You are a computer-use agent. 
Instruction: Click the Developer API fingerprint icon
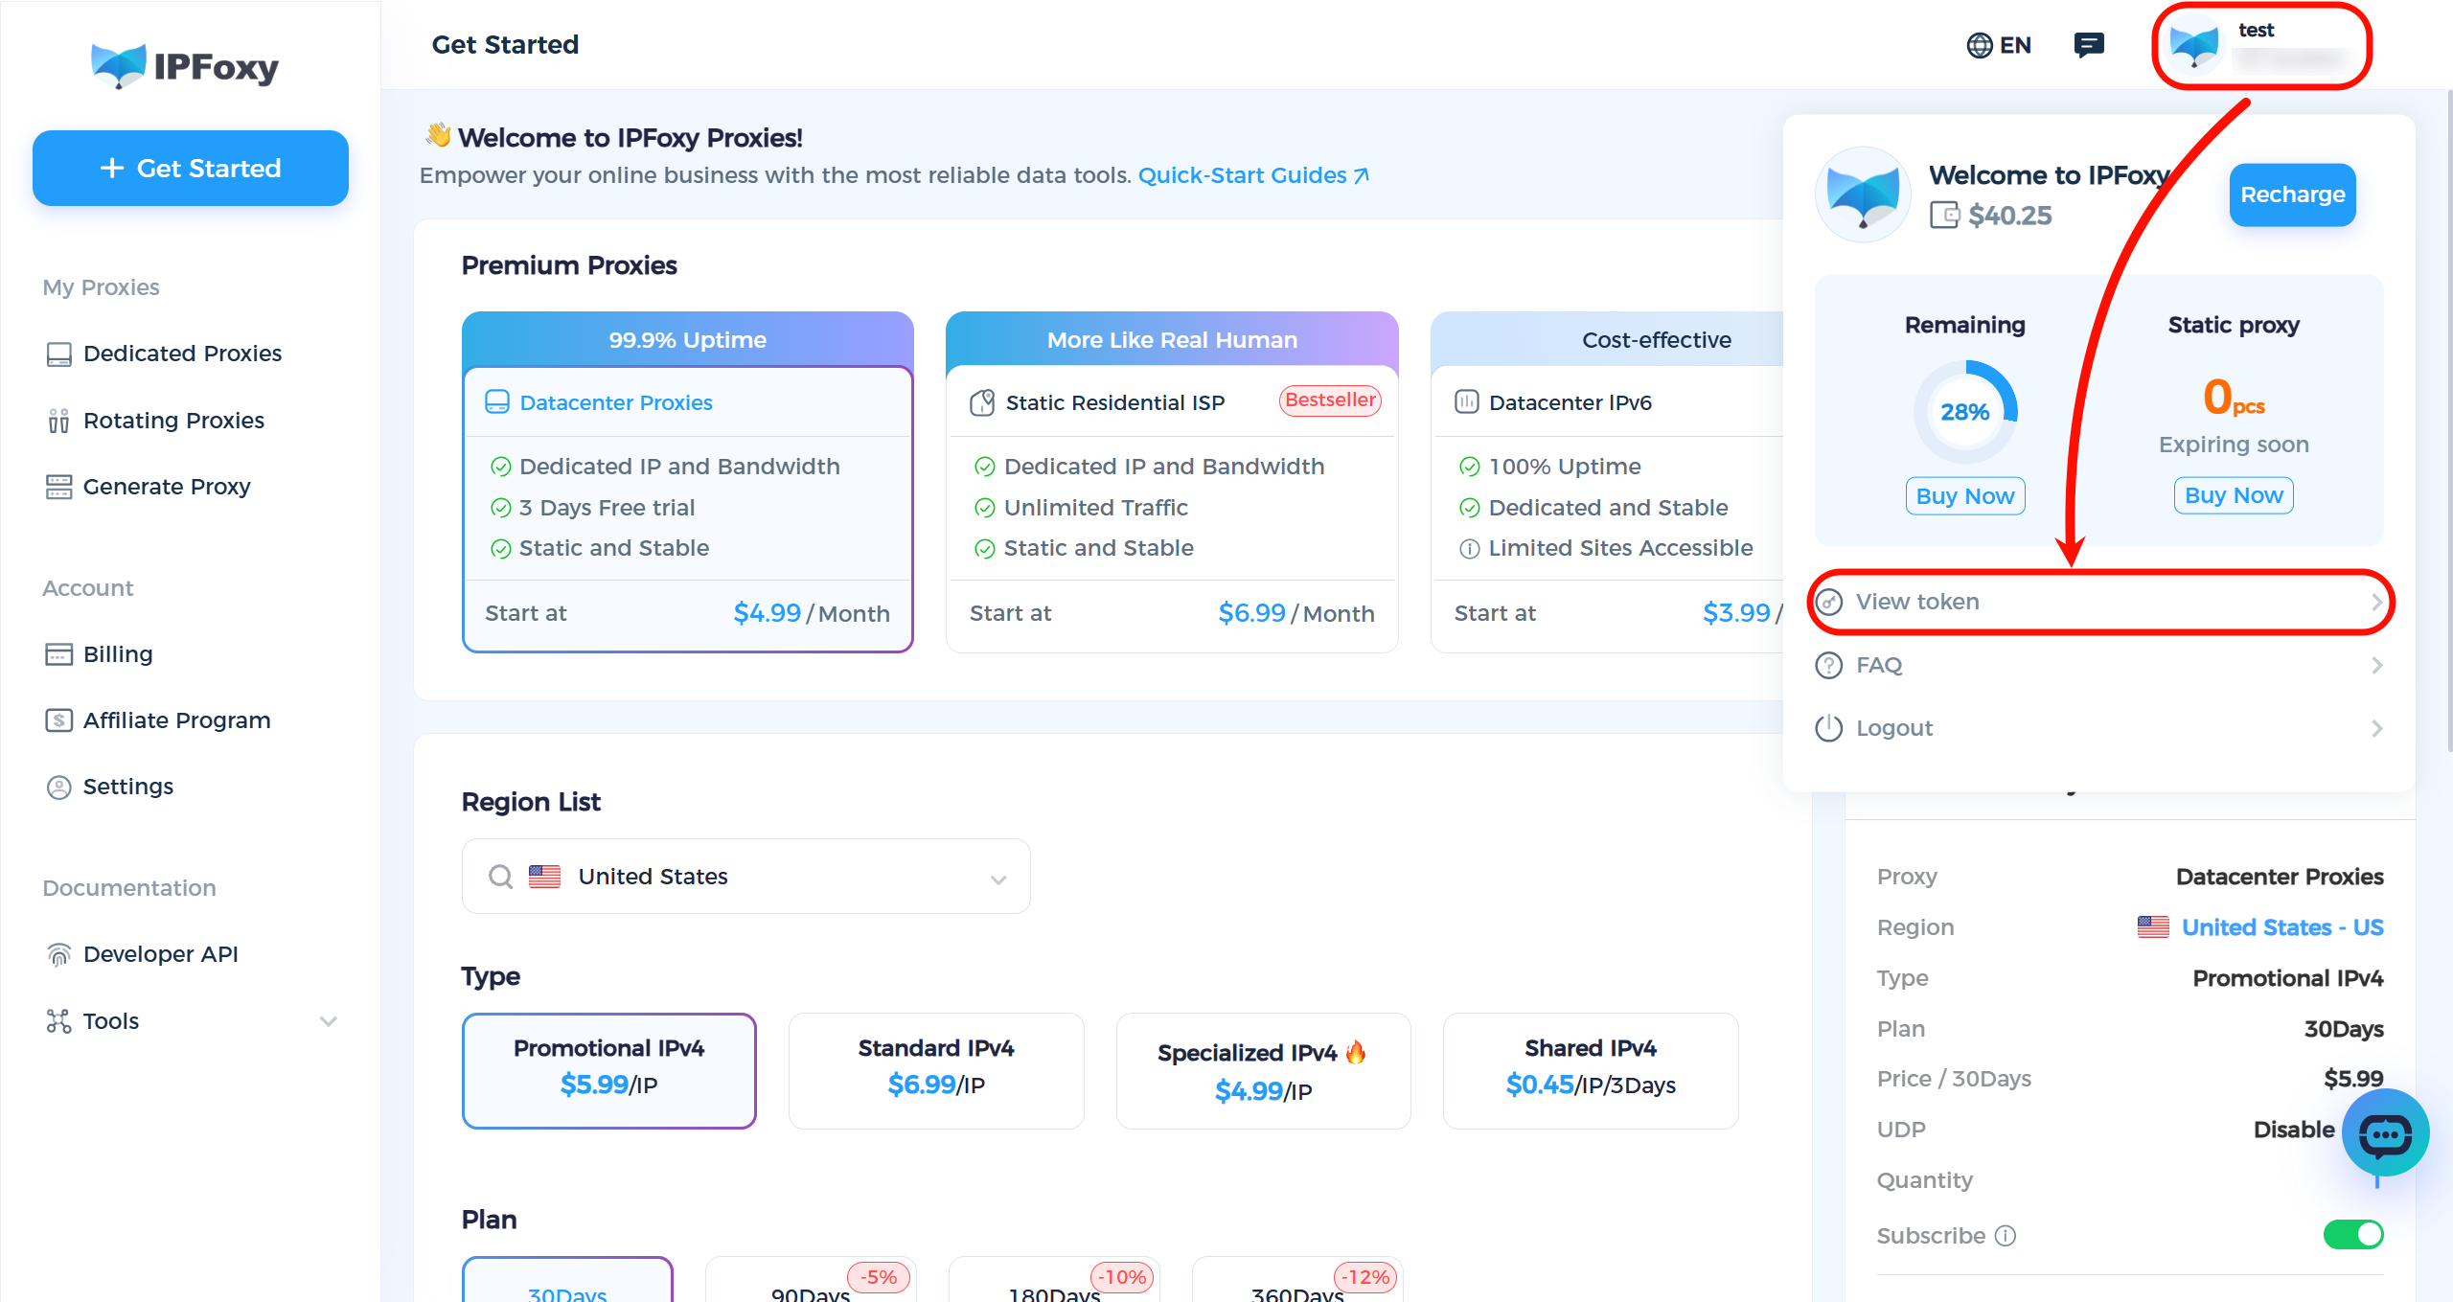[x=58, y=954]
